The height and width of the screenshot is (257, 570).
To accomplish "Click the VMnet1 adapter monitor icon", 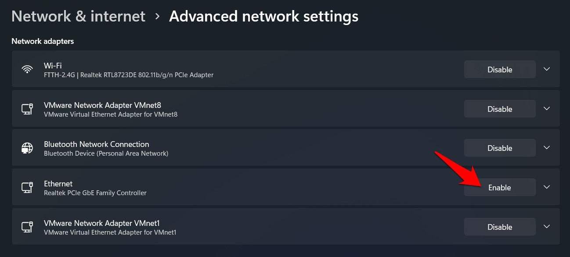I will pyautogui.click(x=27, y=227).
